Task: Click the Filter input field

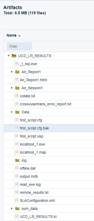Action: click(19, 46)
